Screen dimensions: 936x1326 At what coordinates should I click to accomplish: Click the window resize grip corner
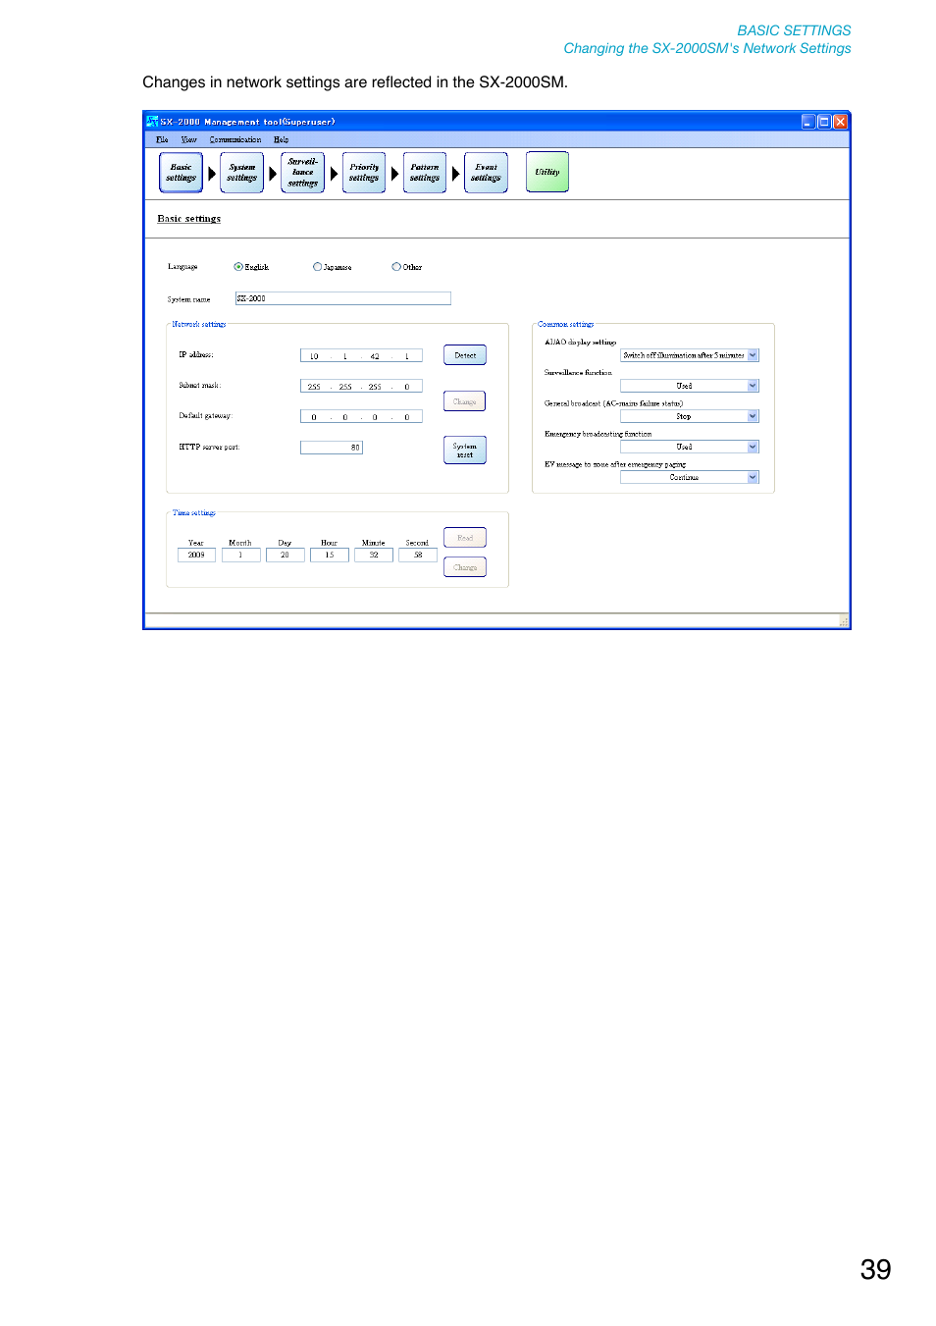(844, 620)
